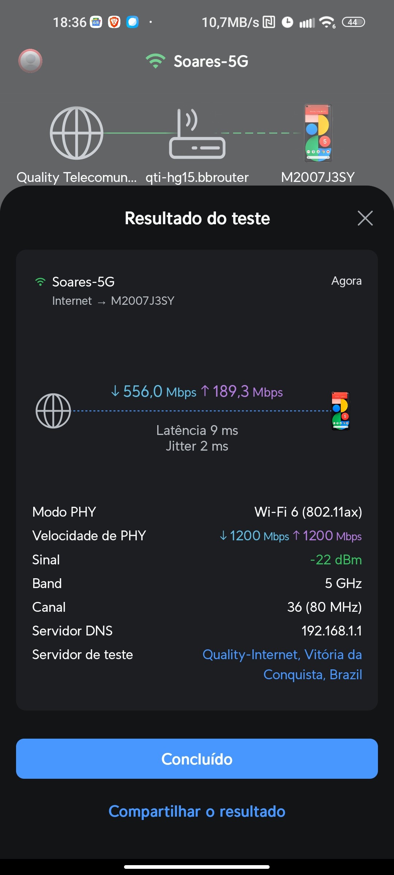Image resolution: width=394 pixels, height=875 pixels.
Task: Tap the globe icon in the test result card
Action: pyautogui.click(x=53, y=411)
